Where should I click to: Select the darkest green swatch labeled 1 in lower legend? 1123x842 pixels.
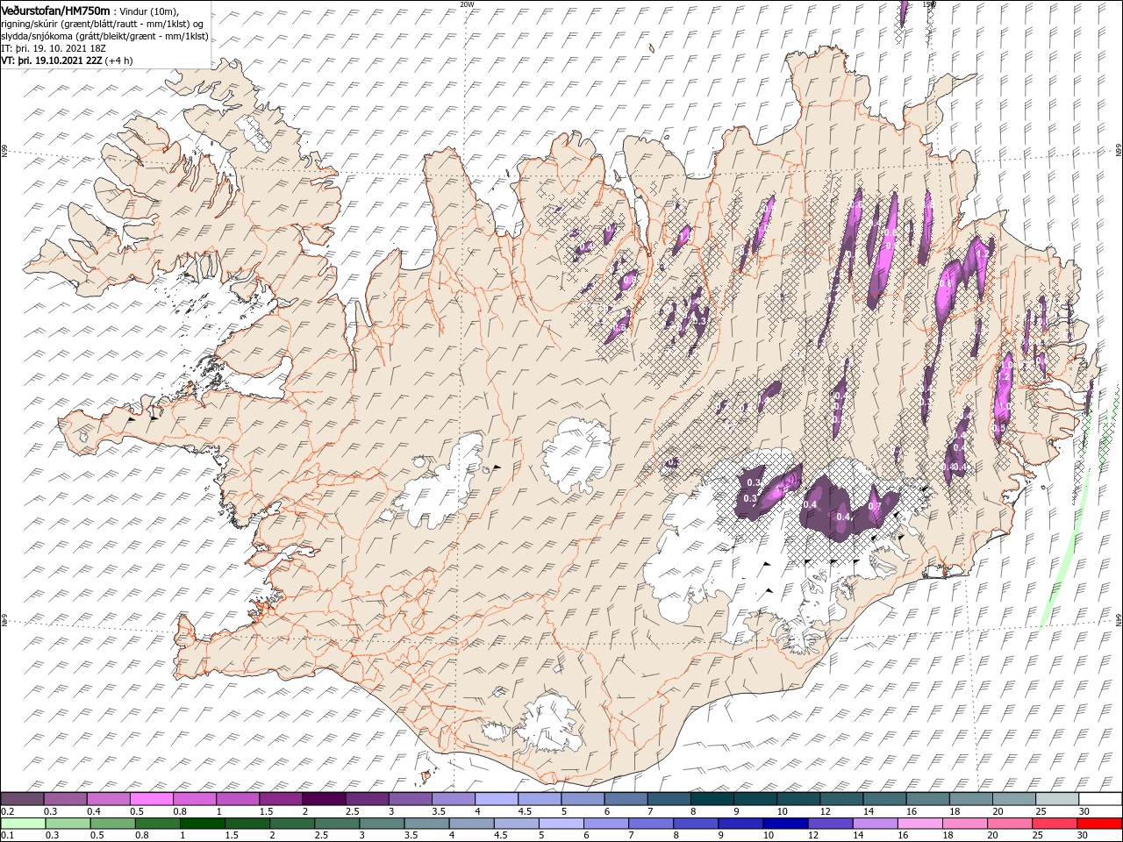pyautogui.click(x=202, y=824)
